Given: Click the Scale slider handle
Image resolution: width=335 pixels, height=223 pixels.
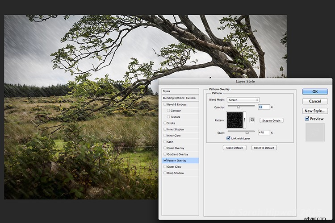Looking at the screenshot, I should tap(247, 132).
